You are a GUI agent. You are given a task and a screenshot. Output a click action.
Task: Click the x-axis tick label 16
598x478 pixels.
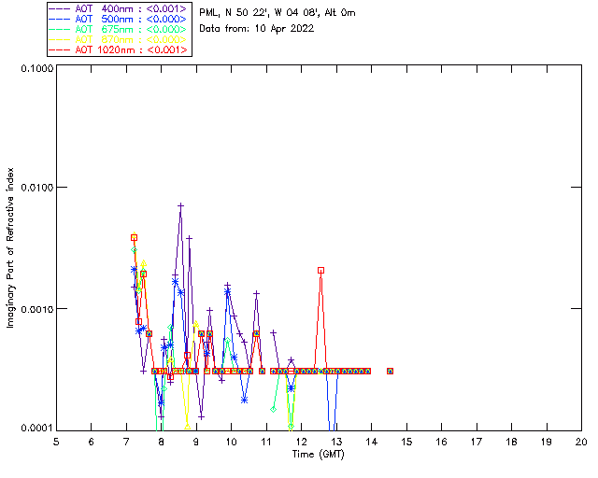441,442
